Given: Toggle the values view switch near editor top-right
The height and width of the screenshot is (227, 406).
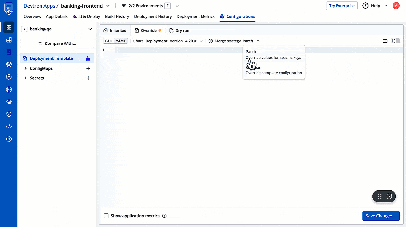Looking at the screenshot, I should click(x=395, y=41).
